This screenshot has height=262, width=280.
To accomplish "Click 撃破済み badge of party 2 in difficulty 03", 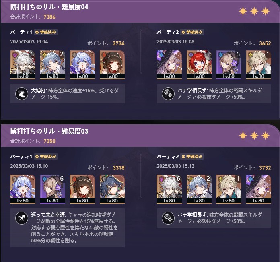I will click(192, 157).
